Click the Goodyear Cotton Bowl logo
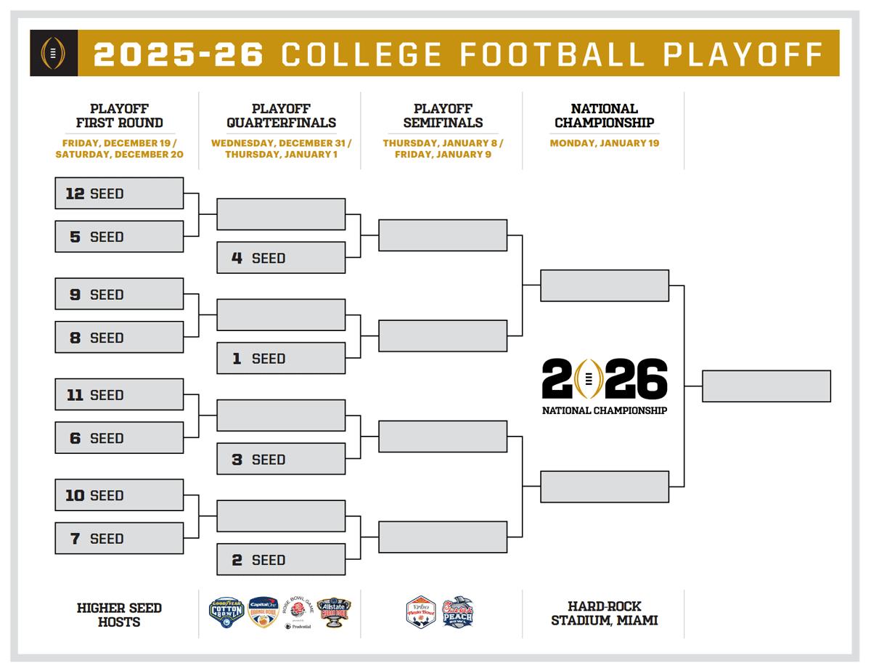871x671 pixels. tap(225, 613)
